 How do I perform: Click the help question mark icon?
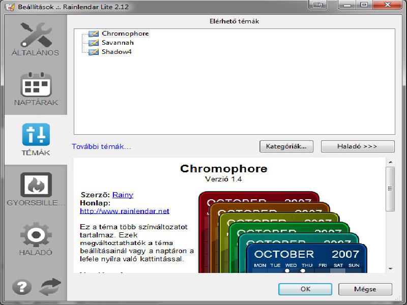[22, 287]
